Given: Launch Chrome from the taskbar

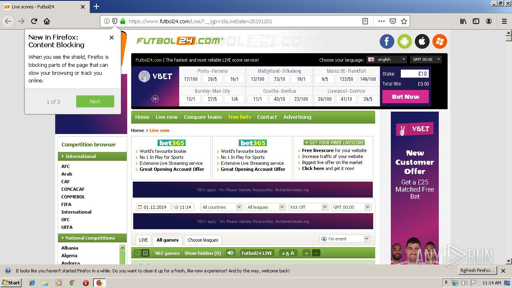Looking at the screenshot, I should (72, 283).
